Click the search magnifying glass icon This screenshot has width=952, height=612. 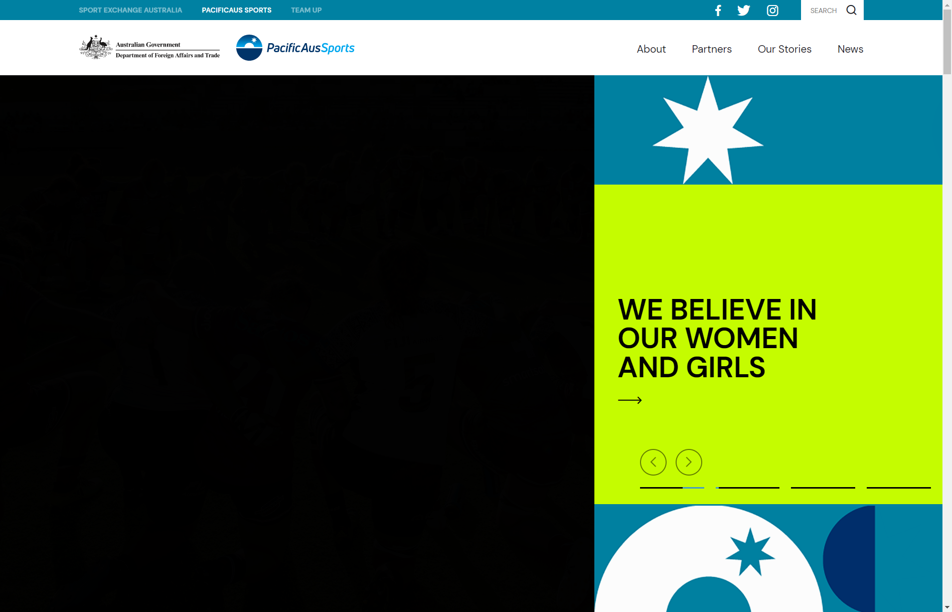point(851,10)
